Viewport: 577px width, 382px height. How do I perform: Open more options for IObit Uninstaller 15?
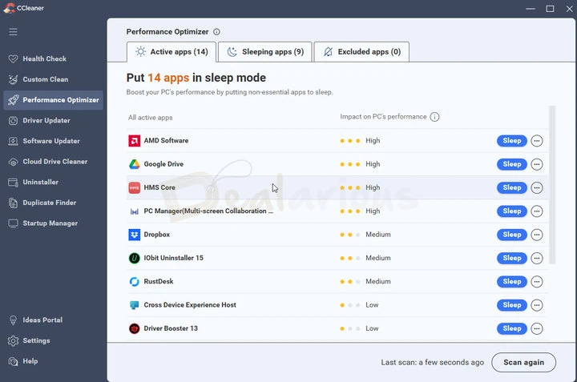pos(537,259)
